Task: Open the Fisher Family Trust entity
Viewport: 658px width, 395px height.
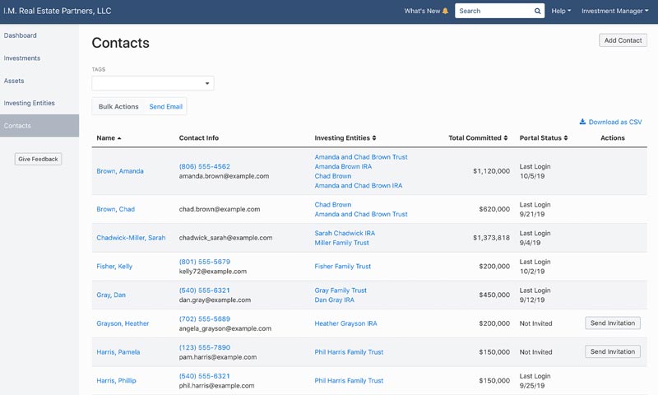Action: point(343,267)
